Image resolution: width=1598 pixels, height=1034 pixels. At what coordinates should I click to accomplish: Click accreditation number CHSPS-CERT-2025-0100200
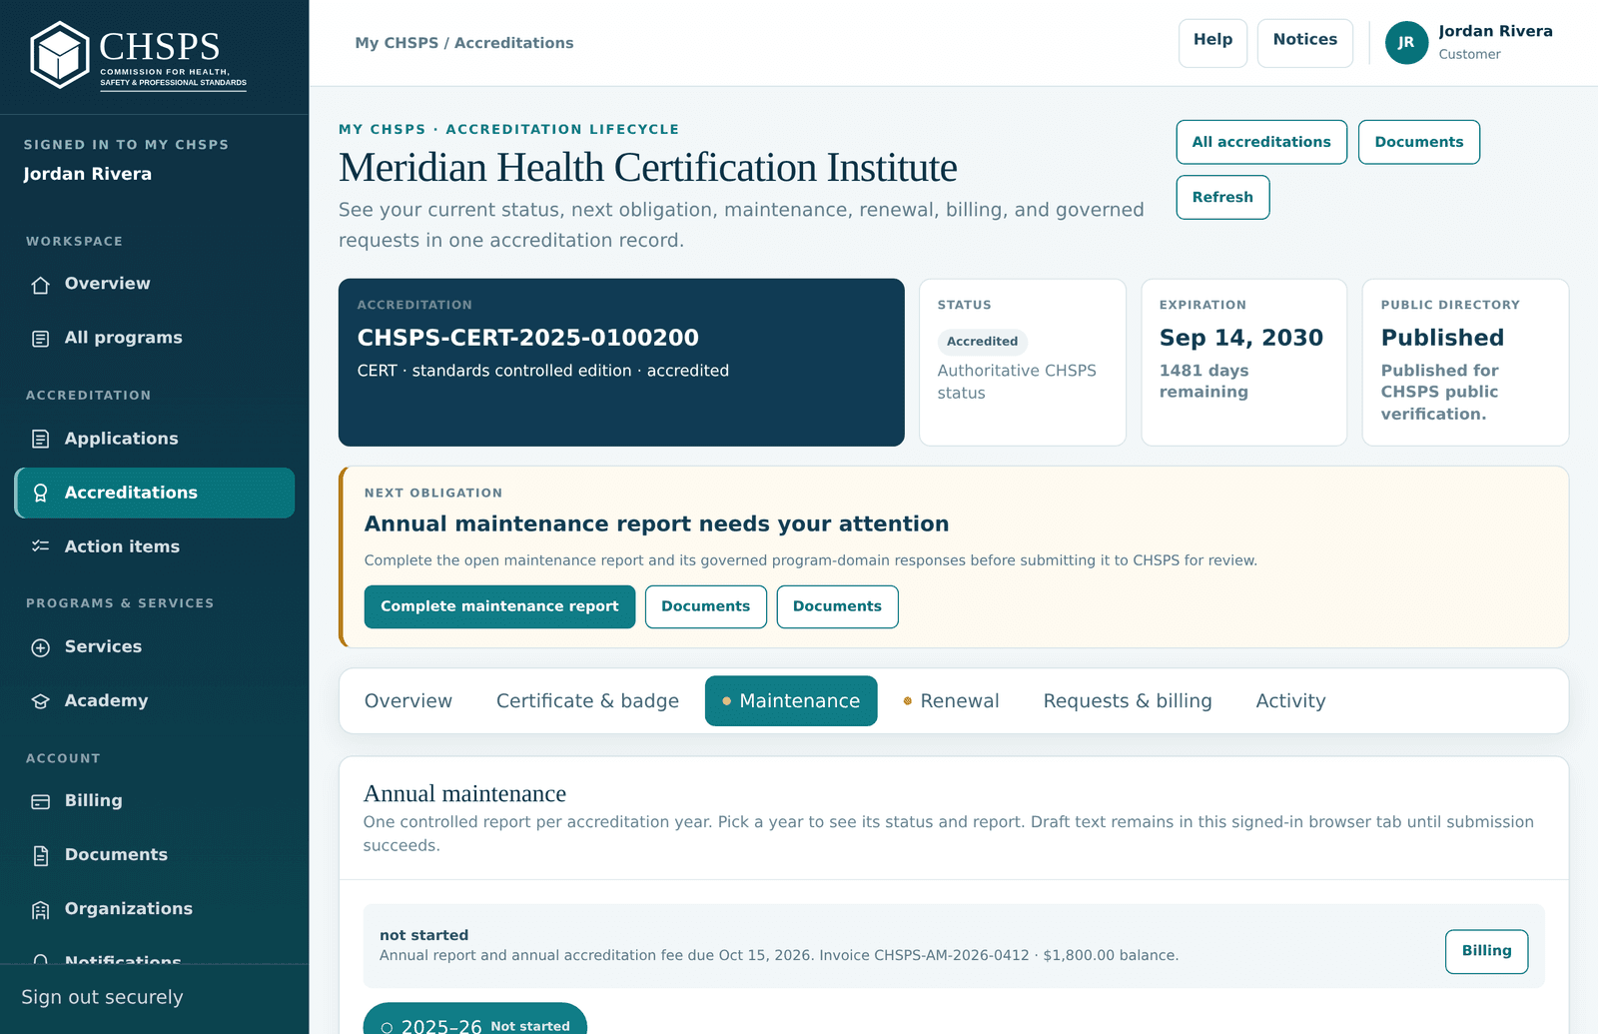coord(528,338)
